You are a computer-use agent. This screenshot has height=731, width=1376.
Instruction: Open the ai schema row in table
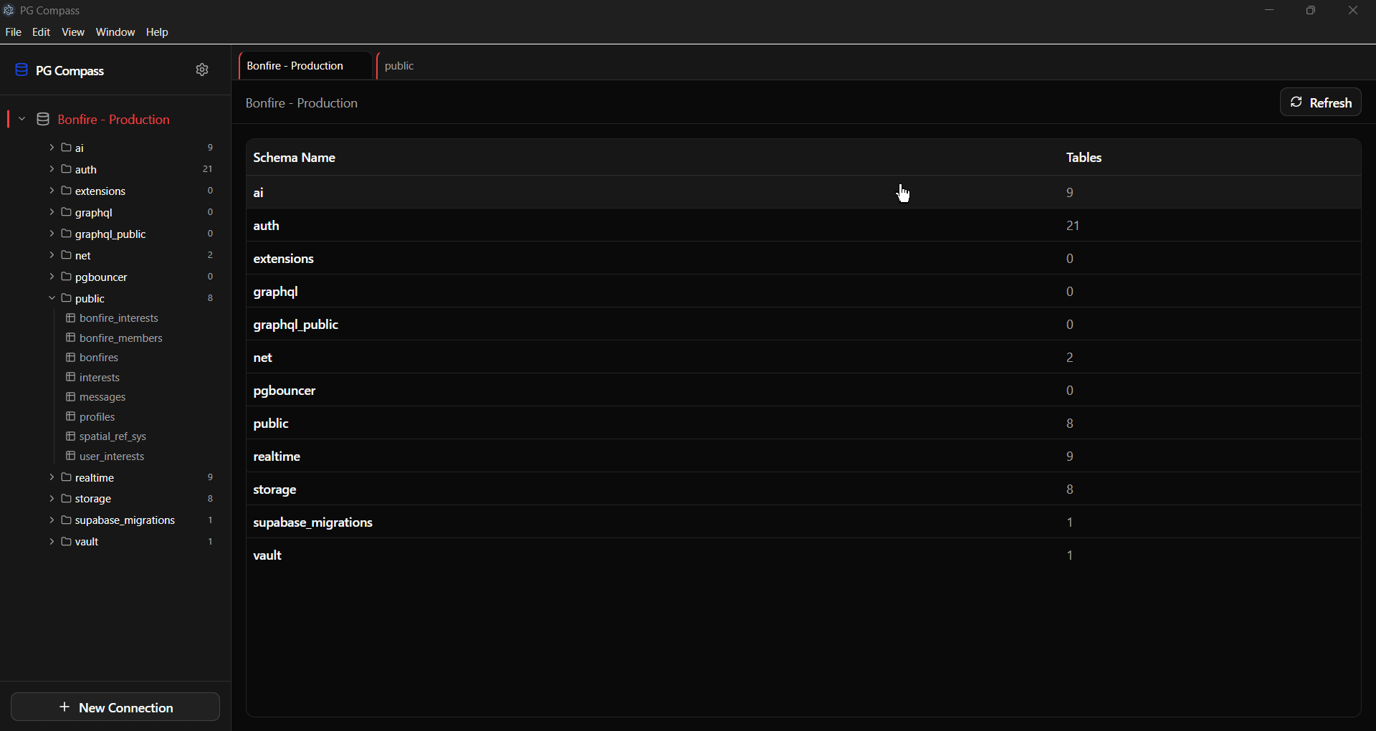click(x=803, y=193)
